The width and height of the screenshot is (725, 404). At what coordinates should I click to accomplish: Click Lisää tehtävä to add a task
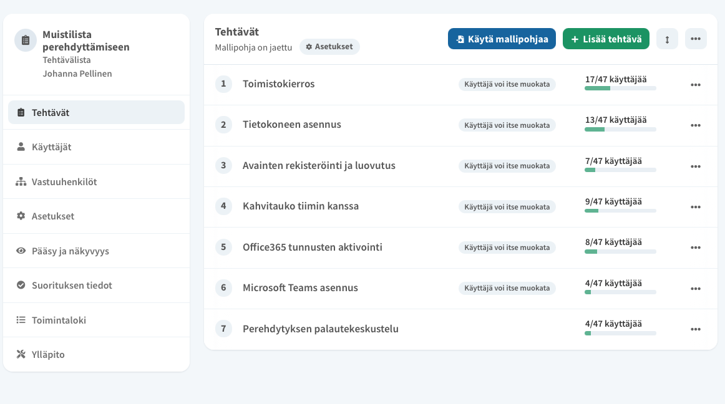coord(606,38)
